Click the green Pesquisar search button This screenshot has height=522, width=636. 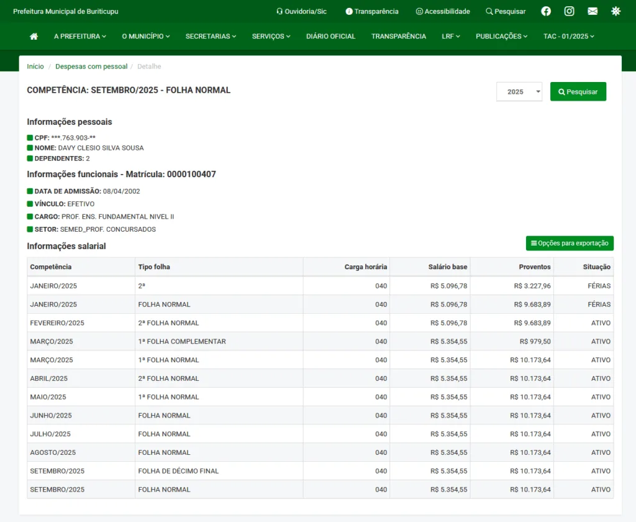coord(578,91)
